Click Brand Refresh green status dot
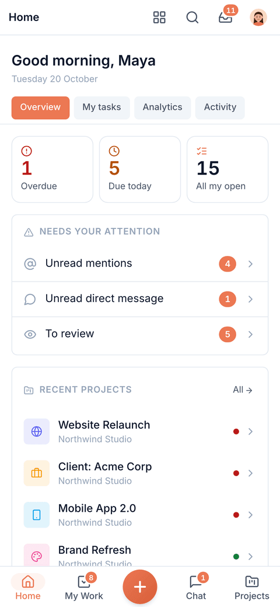The image size is (280, 607). pos(236,557)
